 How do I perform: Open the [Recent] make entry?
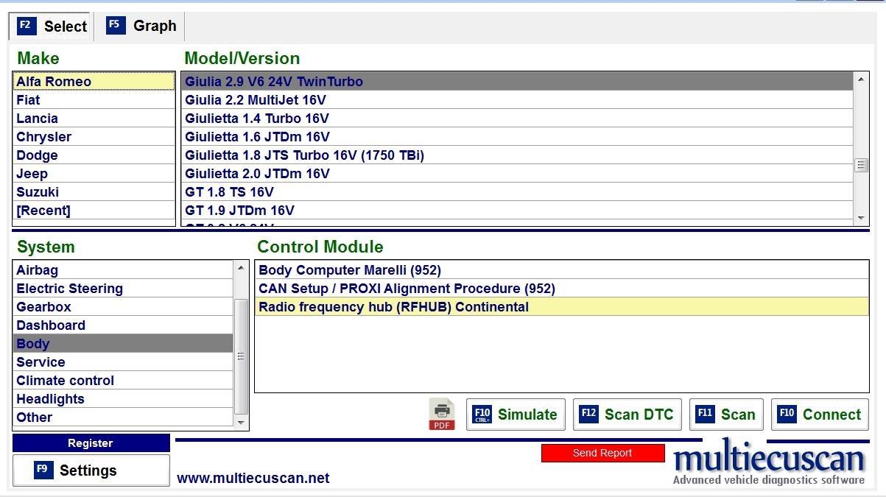(x=94, y=211)
